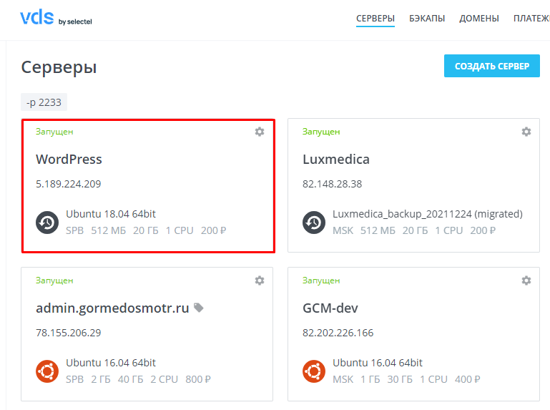The width and height of the screenshot is (550, 410).
Task: Go to the ДОМЕНЫ tab
Action: coord(479,19)
